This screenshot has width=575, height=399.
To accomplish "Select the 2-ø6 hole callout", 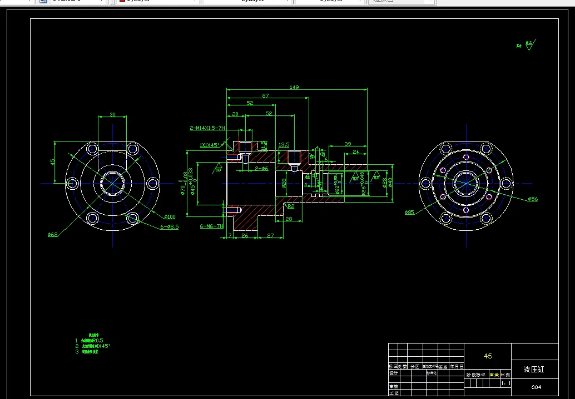I will click(261, 168).
